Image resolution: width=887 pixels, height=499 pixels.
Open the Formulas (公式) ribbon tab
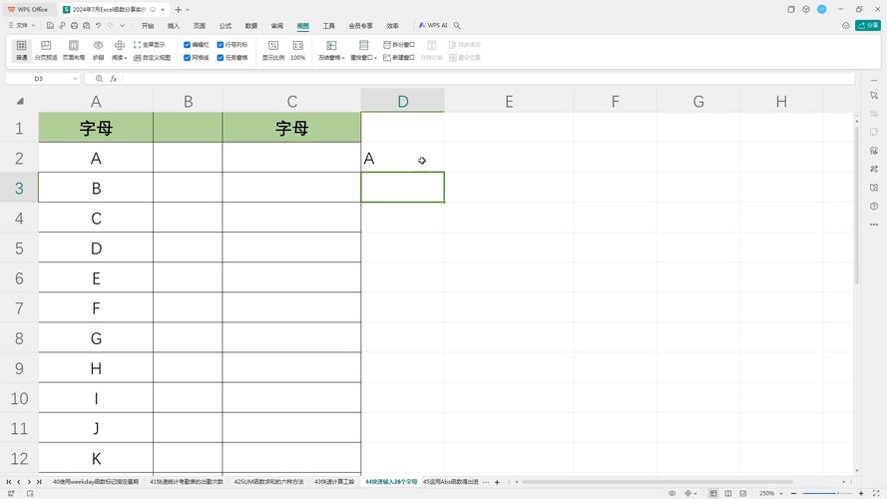[225, 26]
